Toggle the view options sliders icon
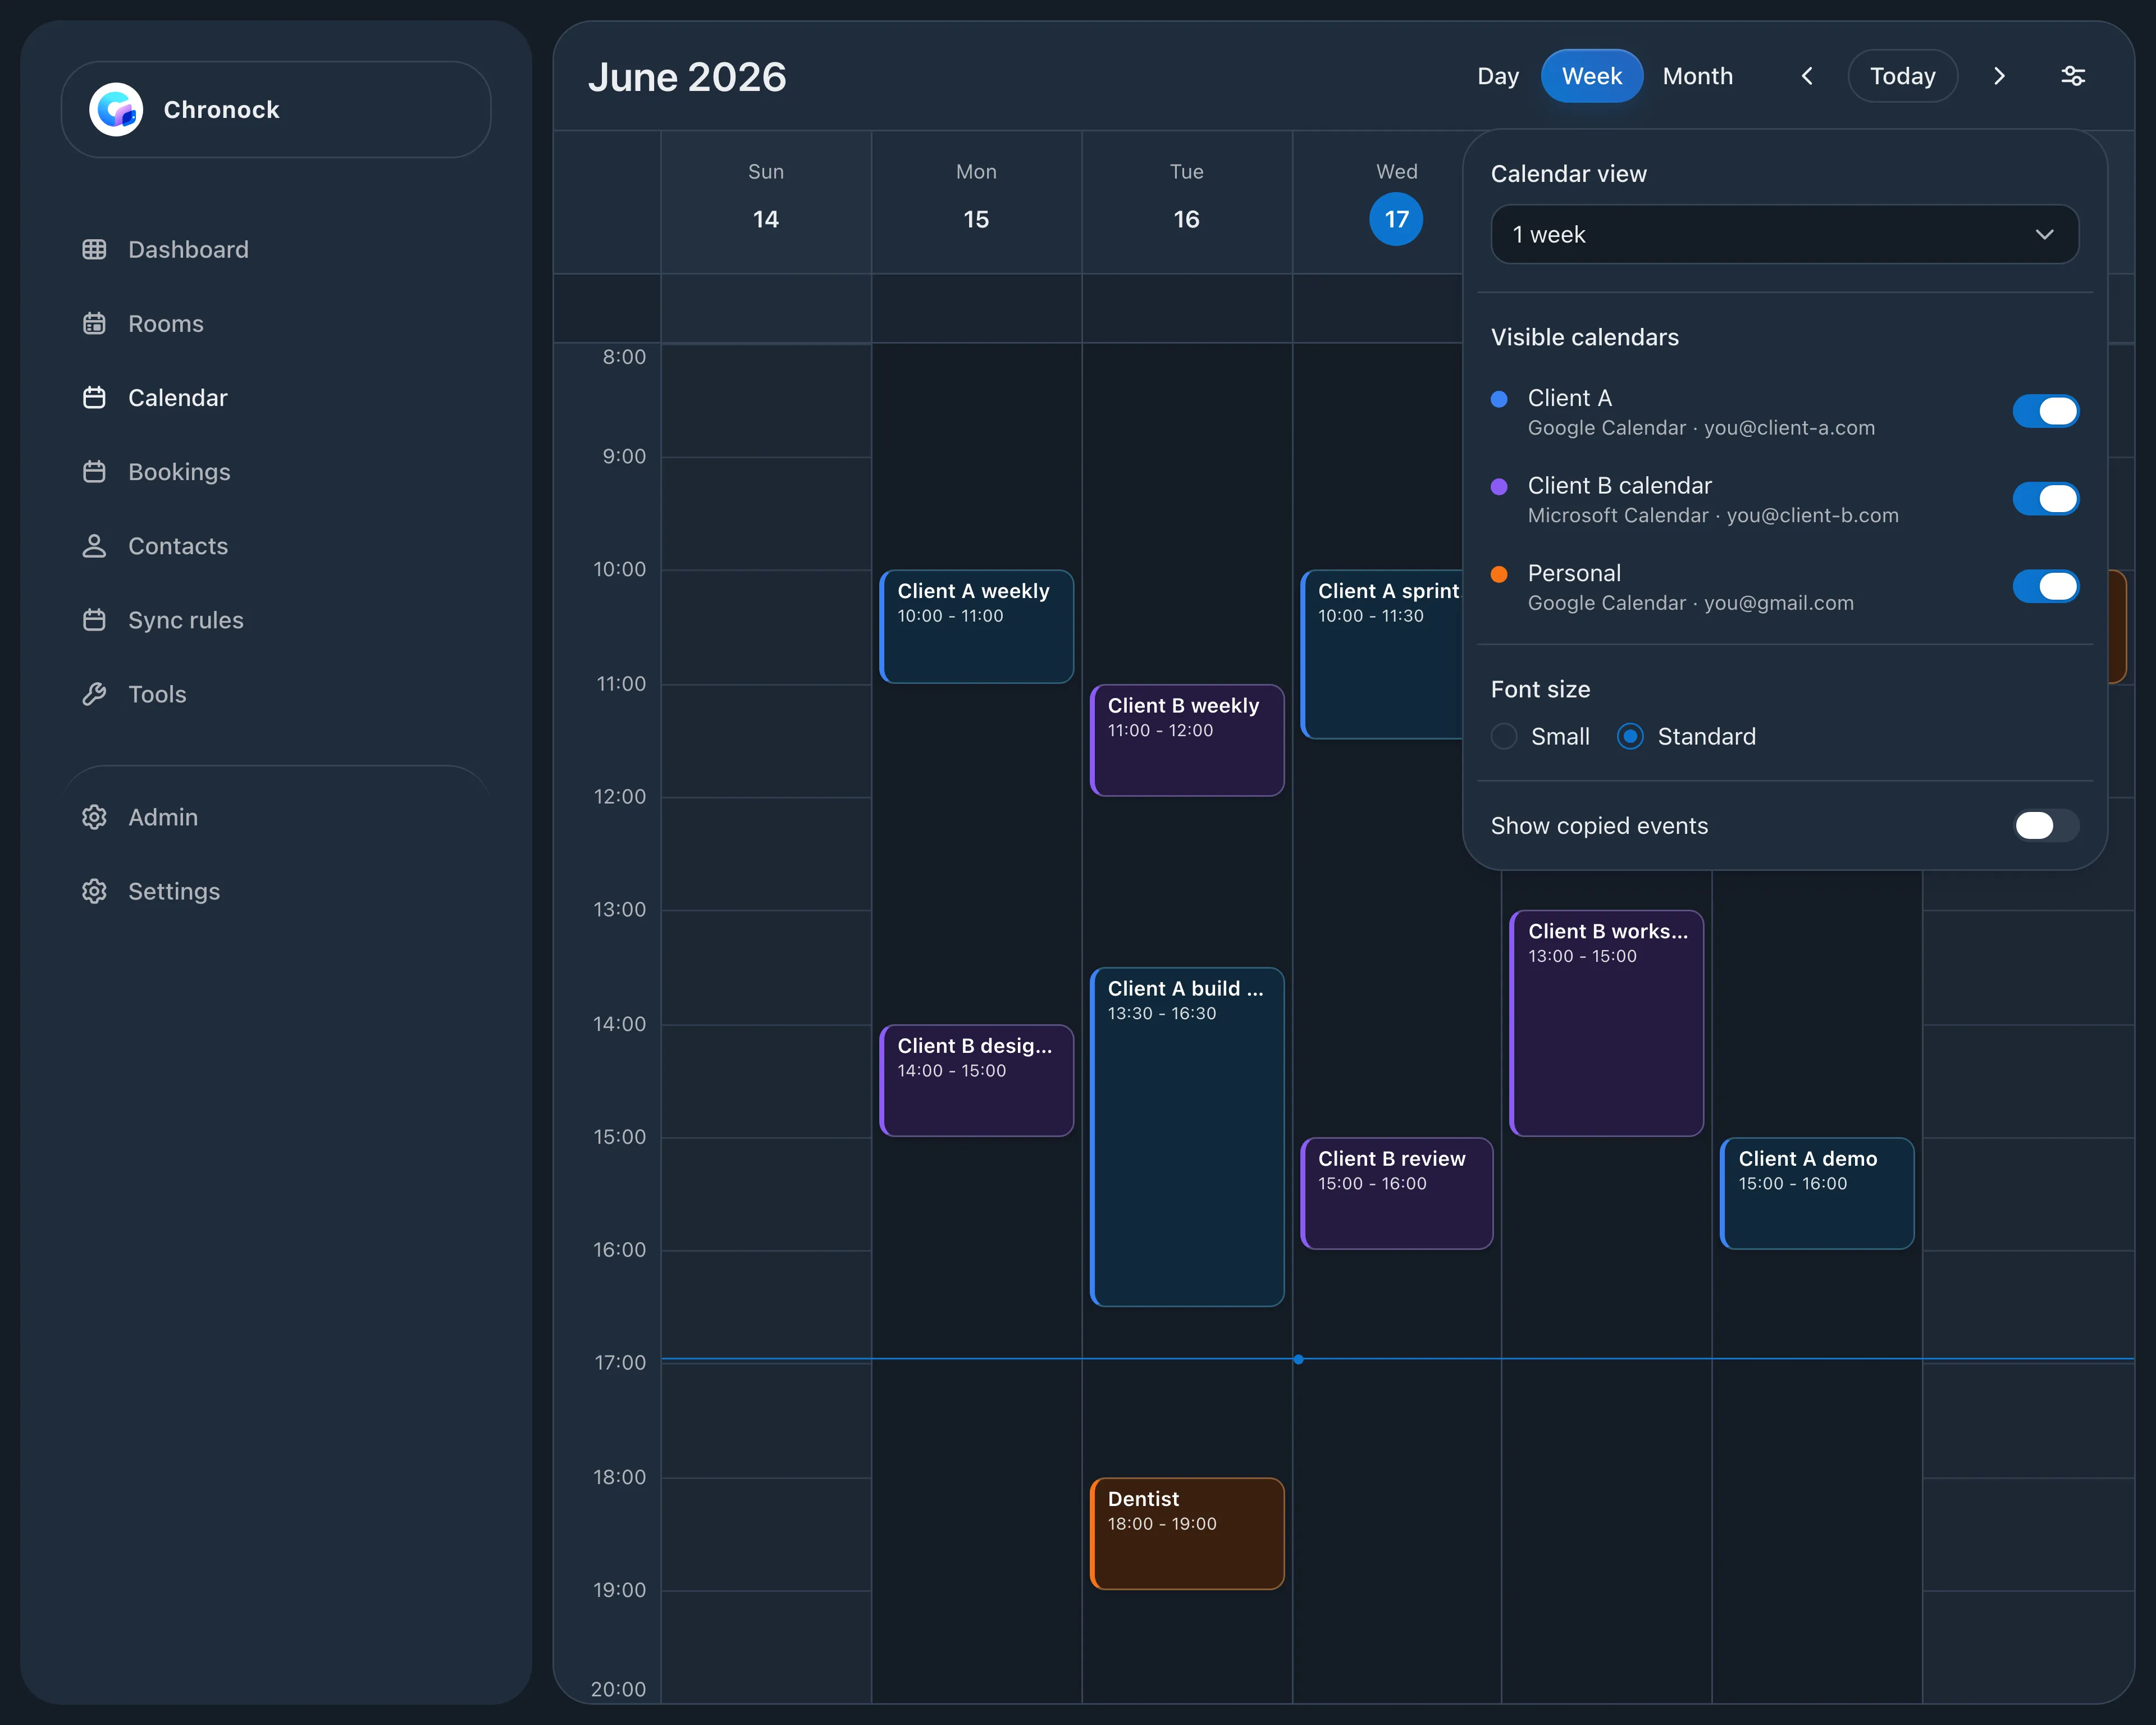Viewport: 2156px width, 1725px height. 2073,76
